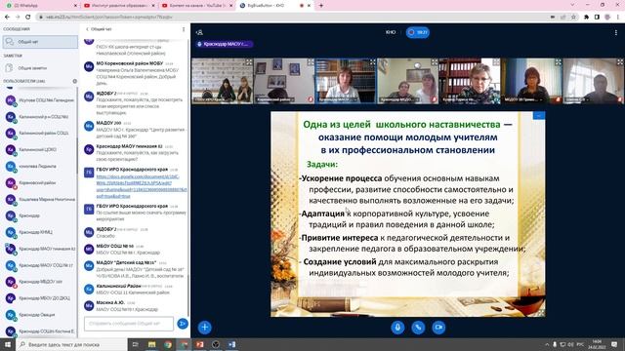Open File Explorer from the taskbar

(x=152, y=344)
